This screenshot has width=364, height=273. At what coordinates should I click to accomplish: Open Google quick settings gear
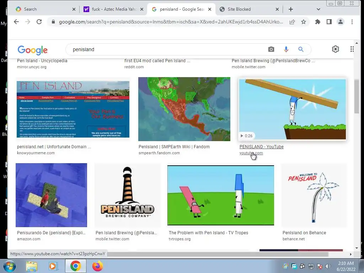point(335,49)
